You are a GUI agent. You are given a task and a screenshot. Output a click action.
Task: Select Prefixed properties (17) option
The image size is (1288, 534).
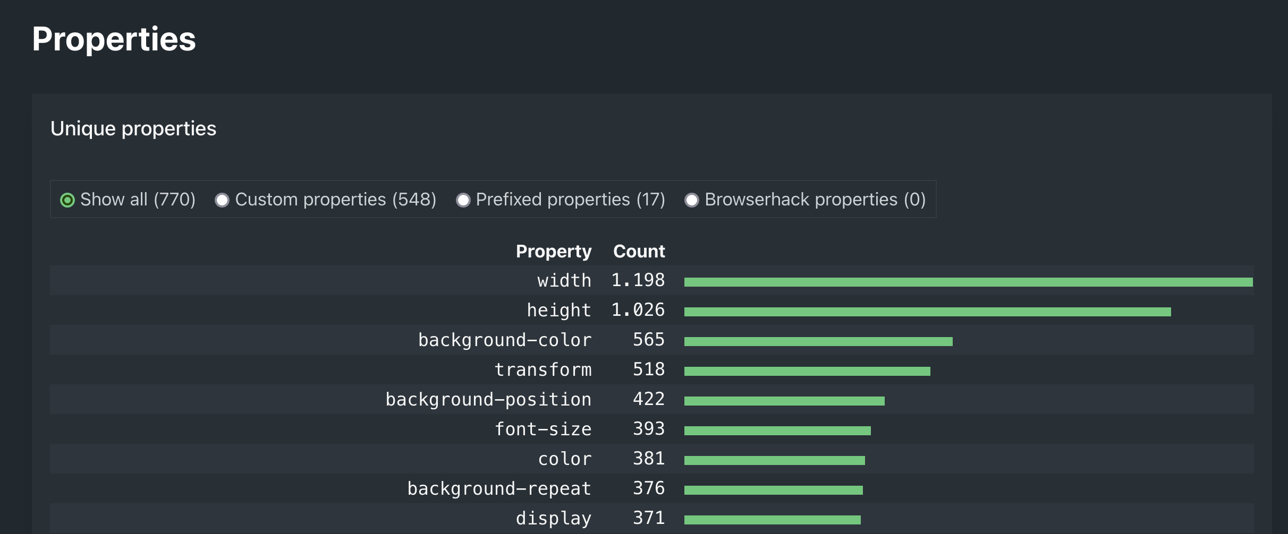tap(463, 200)
